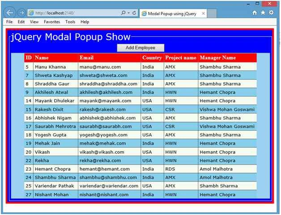The image size is (281, 215).
Task: Click the Country column header
Action: point(152,58)
